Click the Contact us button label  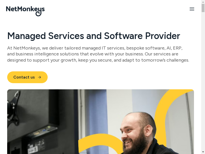click(24, 77)
